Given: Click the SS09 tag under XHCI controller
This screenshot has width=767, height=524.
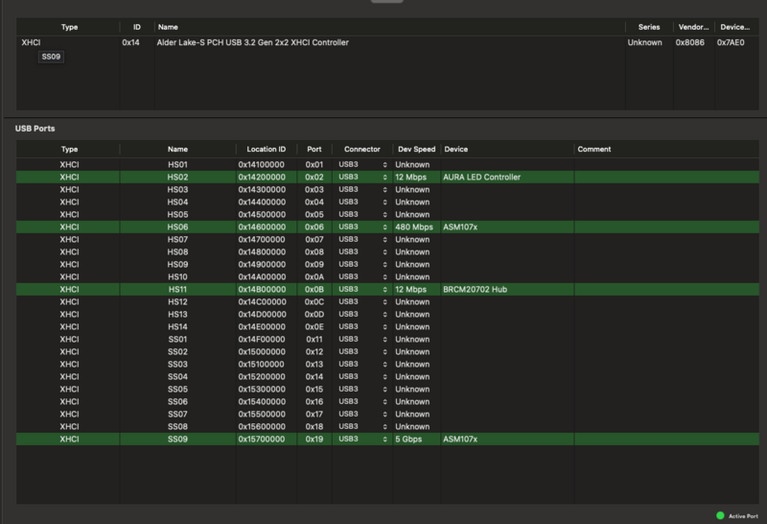Looking at the screenshot, I should tap(52, 58).
